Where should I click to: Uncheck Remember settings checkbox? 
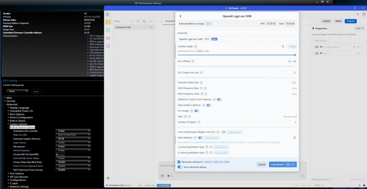179,162
